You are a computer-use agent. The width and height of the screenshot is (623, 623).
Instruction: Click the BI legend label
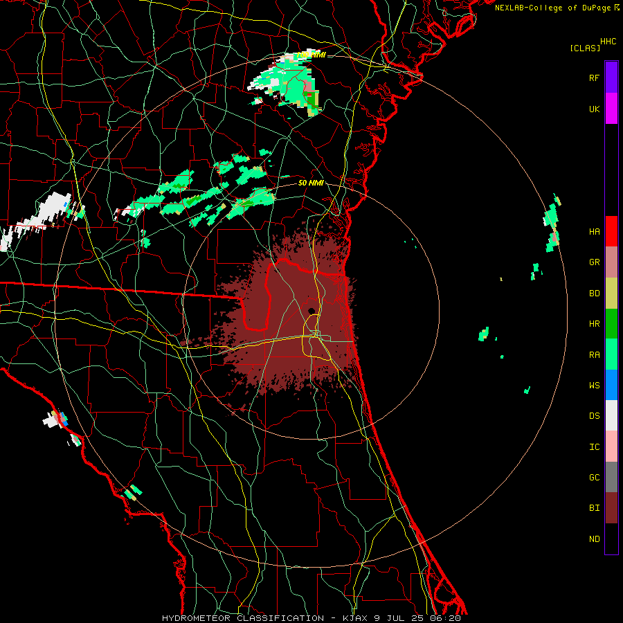click(x=594, y=508)
